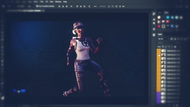Click the Distribute horizontally icon
The width and height of the screenshot is (190, 107).
tap(71, 6)
